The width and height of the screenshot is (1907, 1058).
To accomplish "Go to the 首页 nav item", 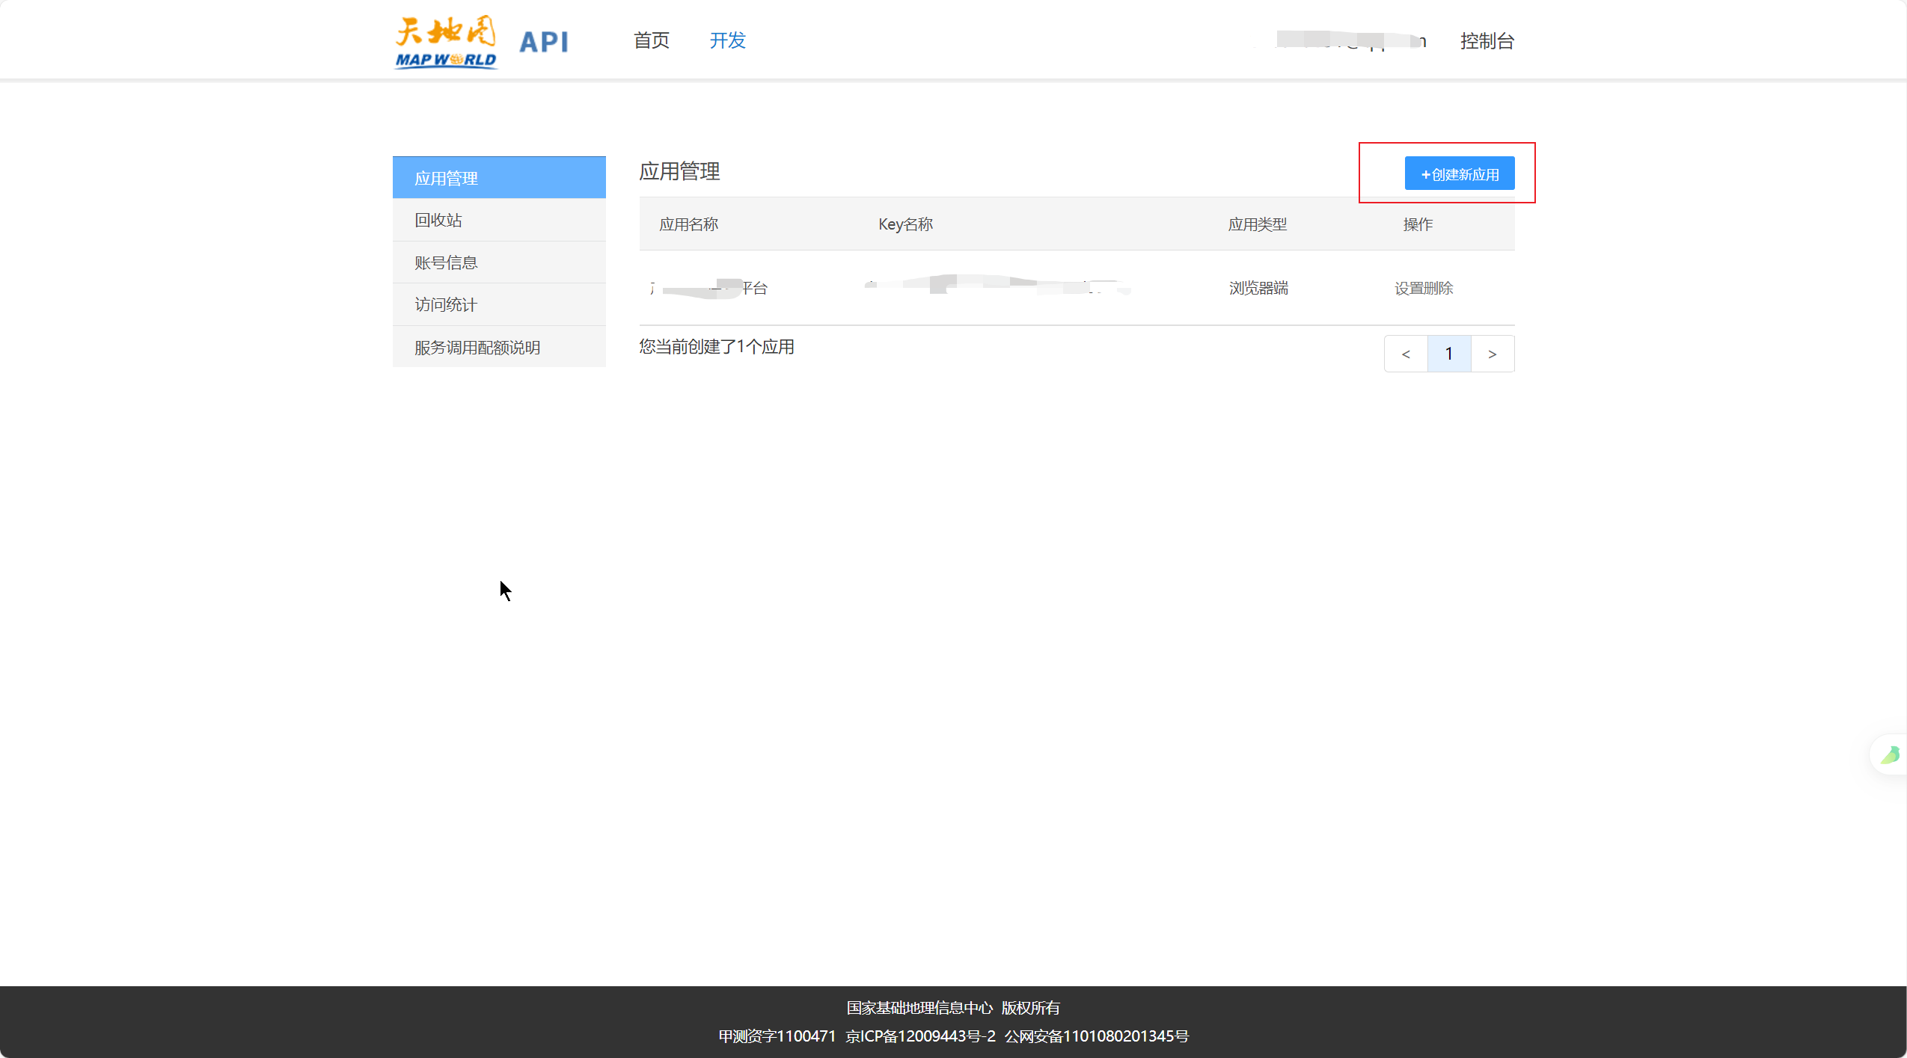I will tap(651, 40).
